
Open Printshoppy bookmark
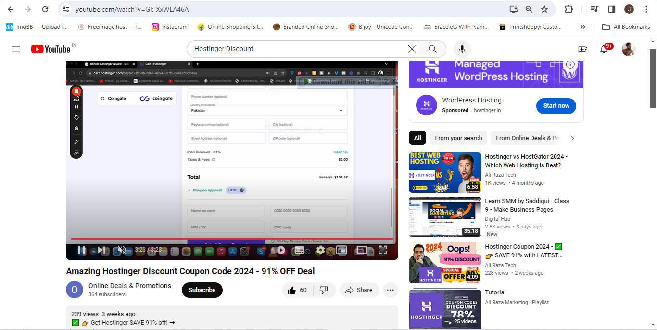(x=531, y=27)
